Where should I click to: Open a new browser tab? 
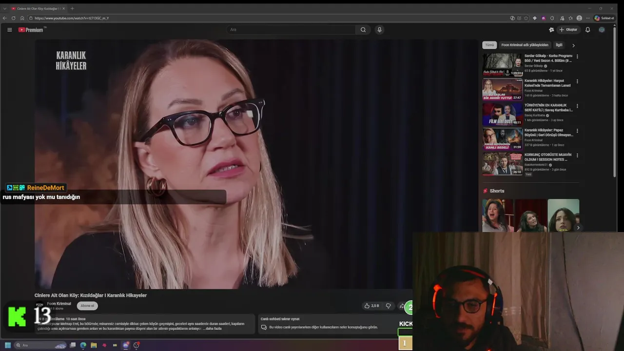pos(72,8)
